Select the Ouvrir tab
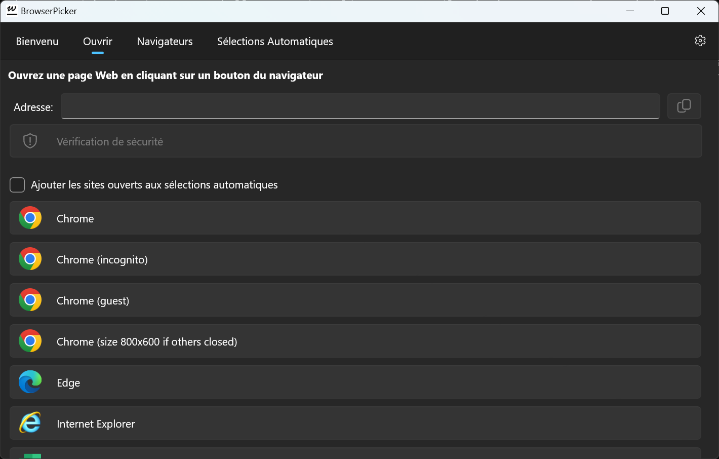Viewport: 719px width, 459px height. tap(98, 42)
